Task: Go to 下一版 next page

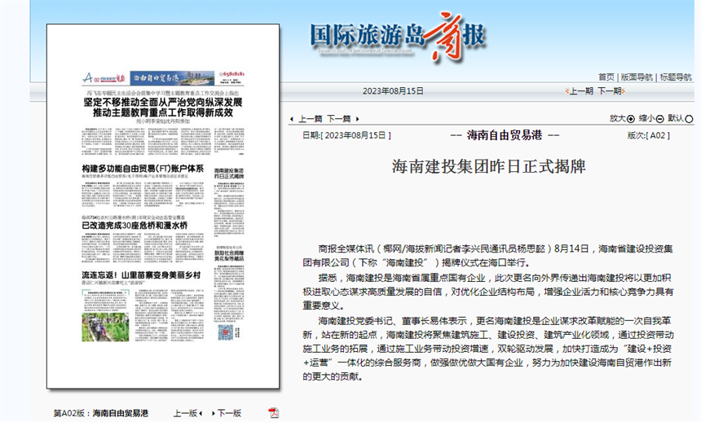Action: [x=229, y=413]
